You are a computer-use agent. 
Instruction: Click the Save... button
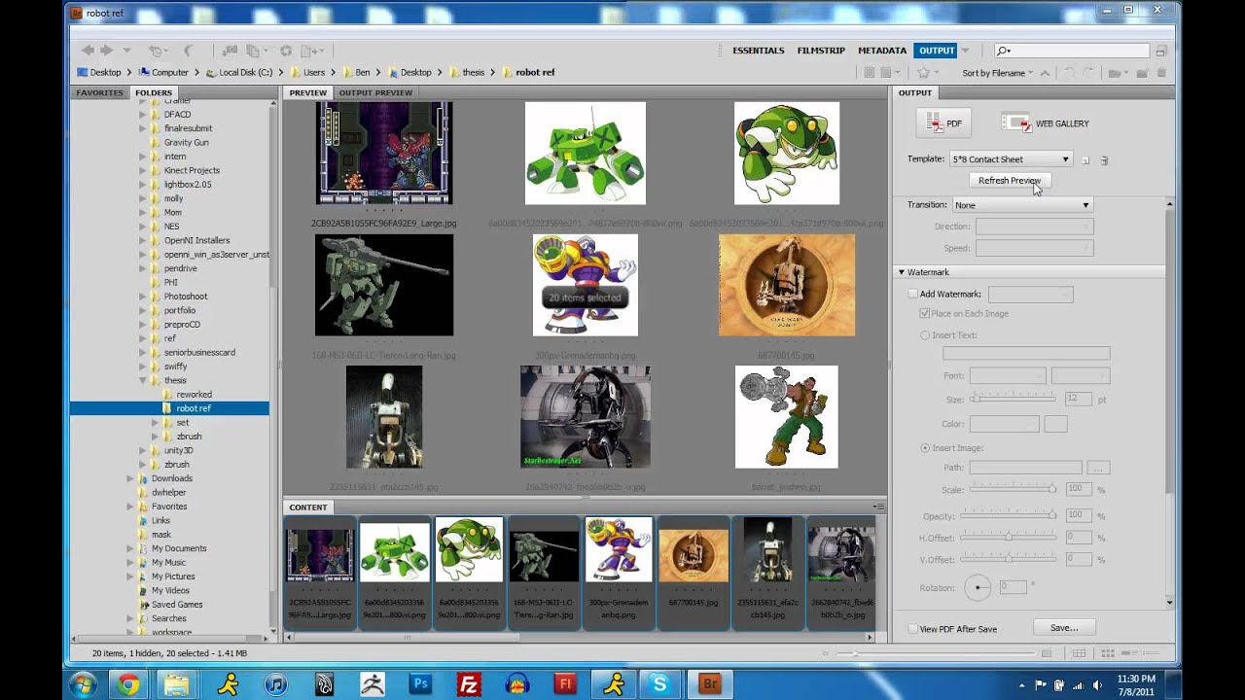pos(1064,628)
